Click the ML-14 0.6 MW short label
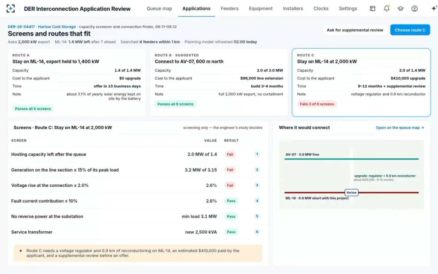This screenshot has height=274, width=438. (317, 198)
